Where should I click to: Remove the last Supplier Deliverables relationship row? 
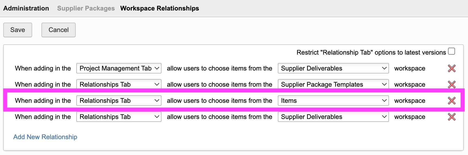pyautogui.click(x=451, y=117)
